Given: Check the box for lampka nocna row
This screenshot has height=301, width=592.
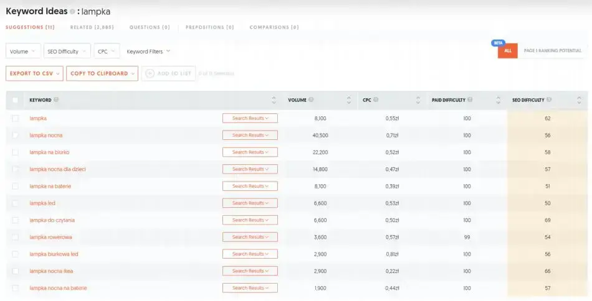Looking at the screenshot, I should [16, 135].
